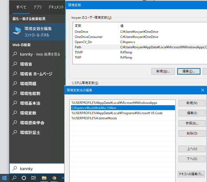Move entry down with 下へ(O)
The height and width of the screenshot is (182, 207).
click(192, 159)
